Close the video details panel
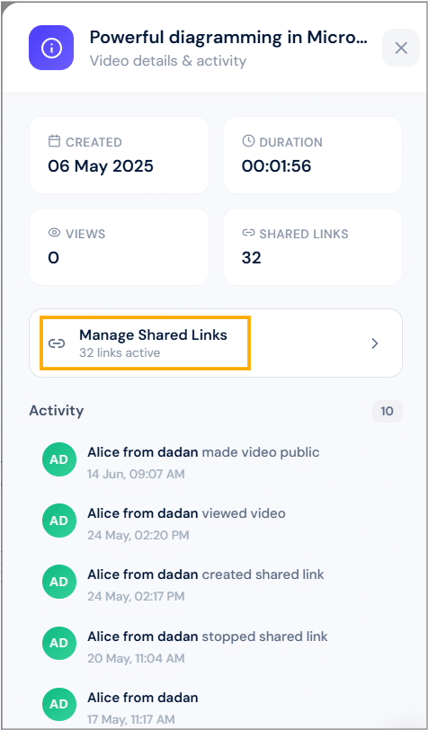This screenshot has width=428, height=730. (401, 48)
